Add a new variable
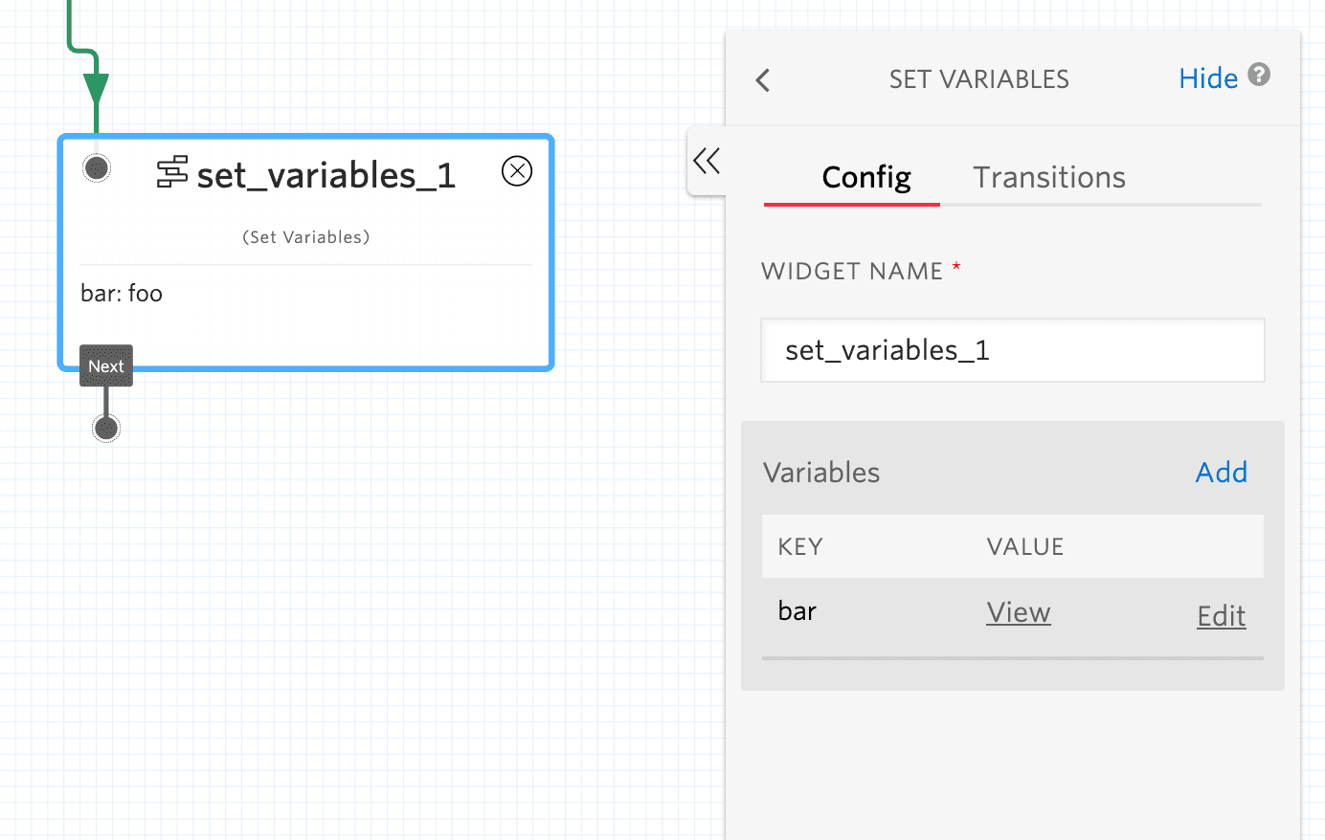Viewport: 1325px width, 840px height. [1221, 472]
